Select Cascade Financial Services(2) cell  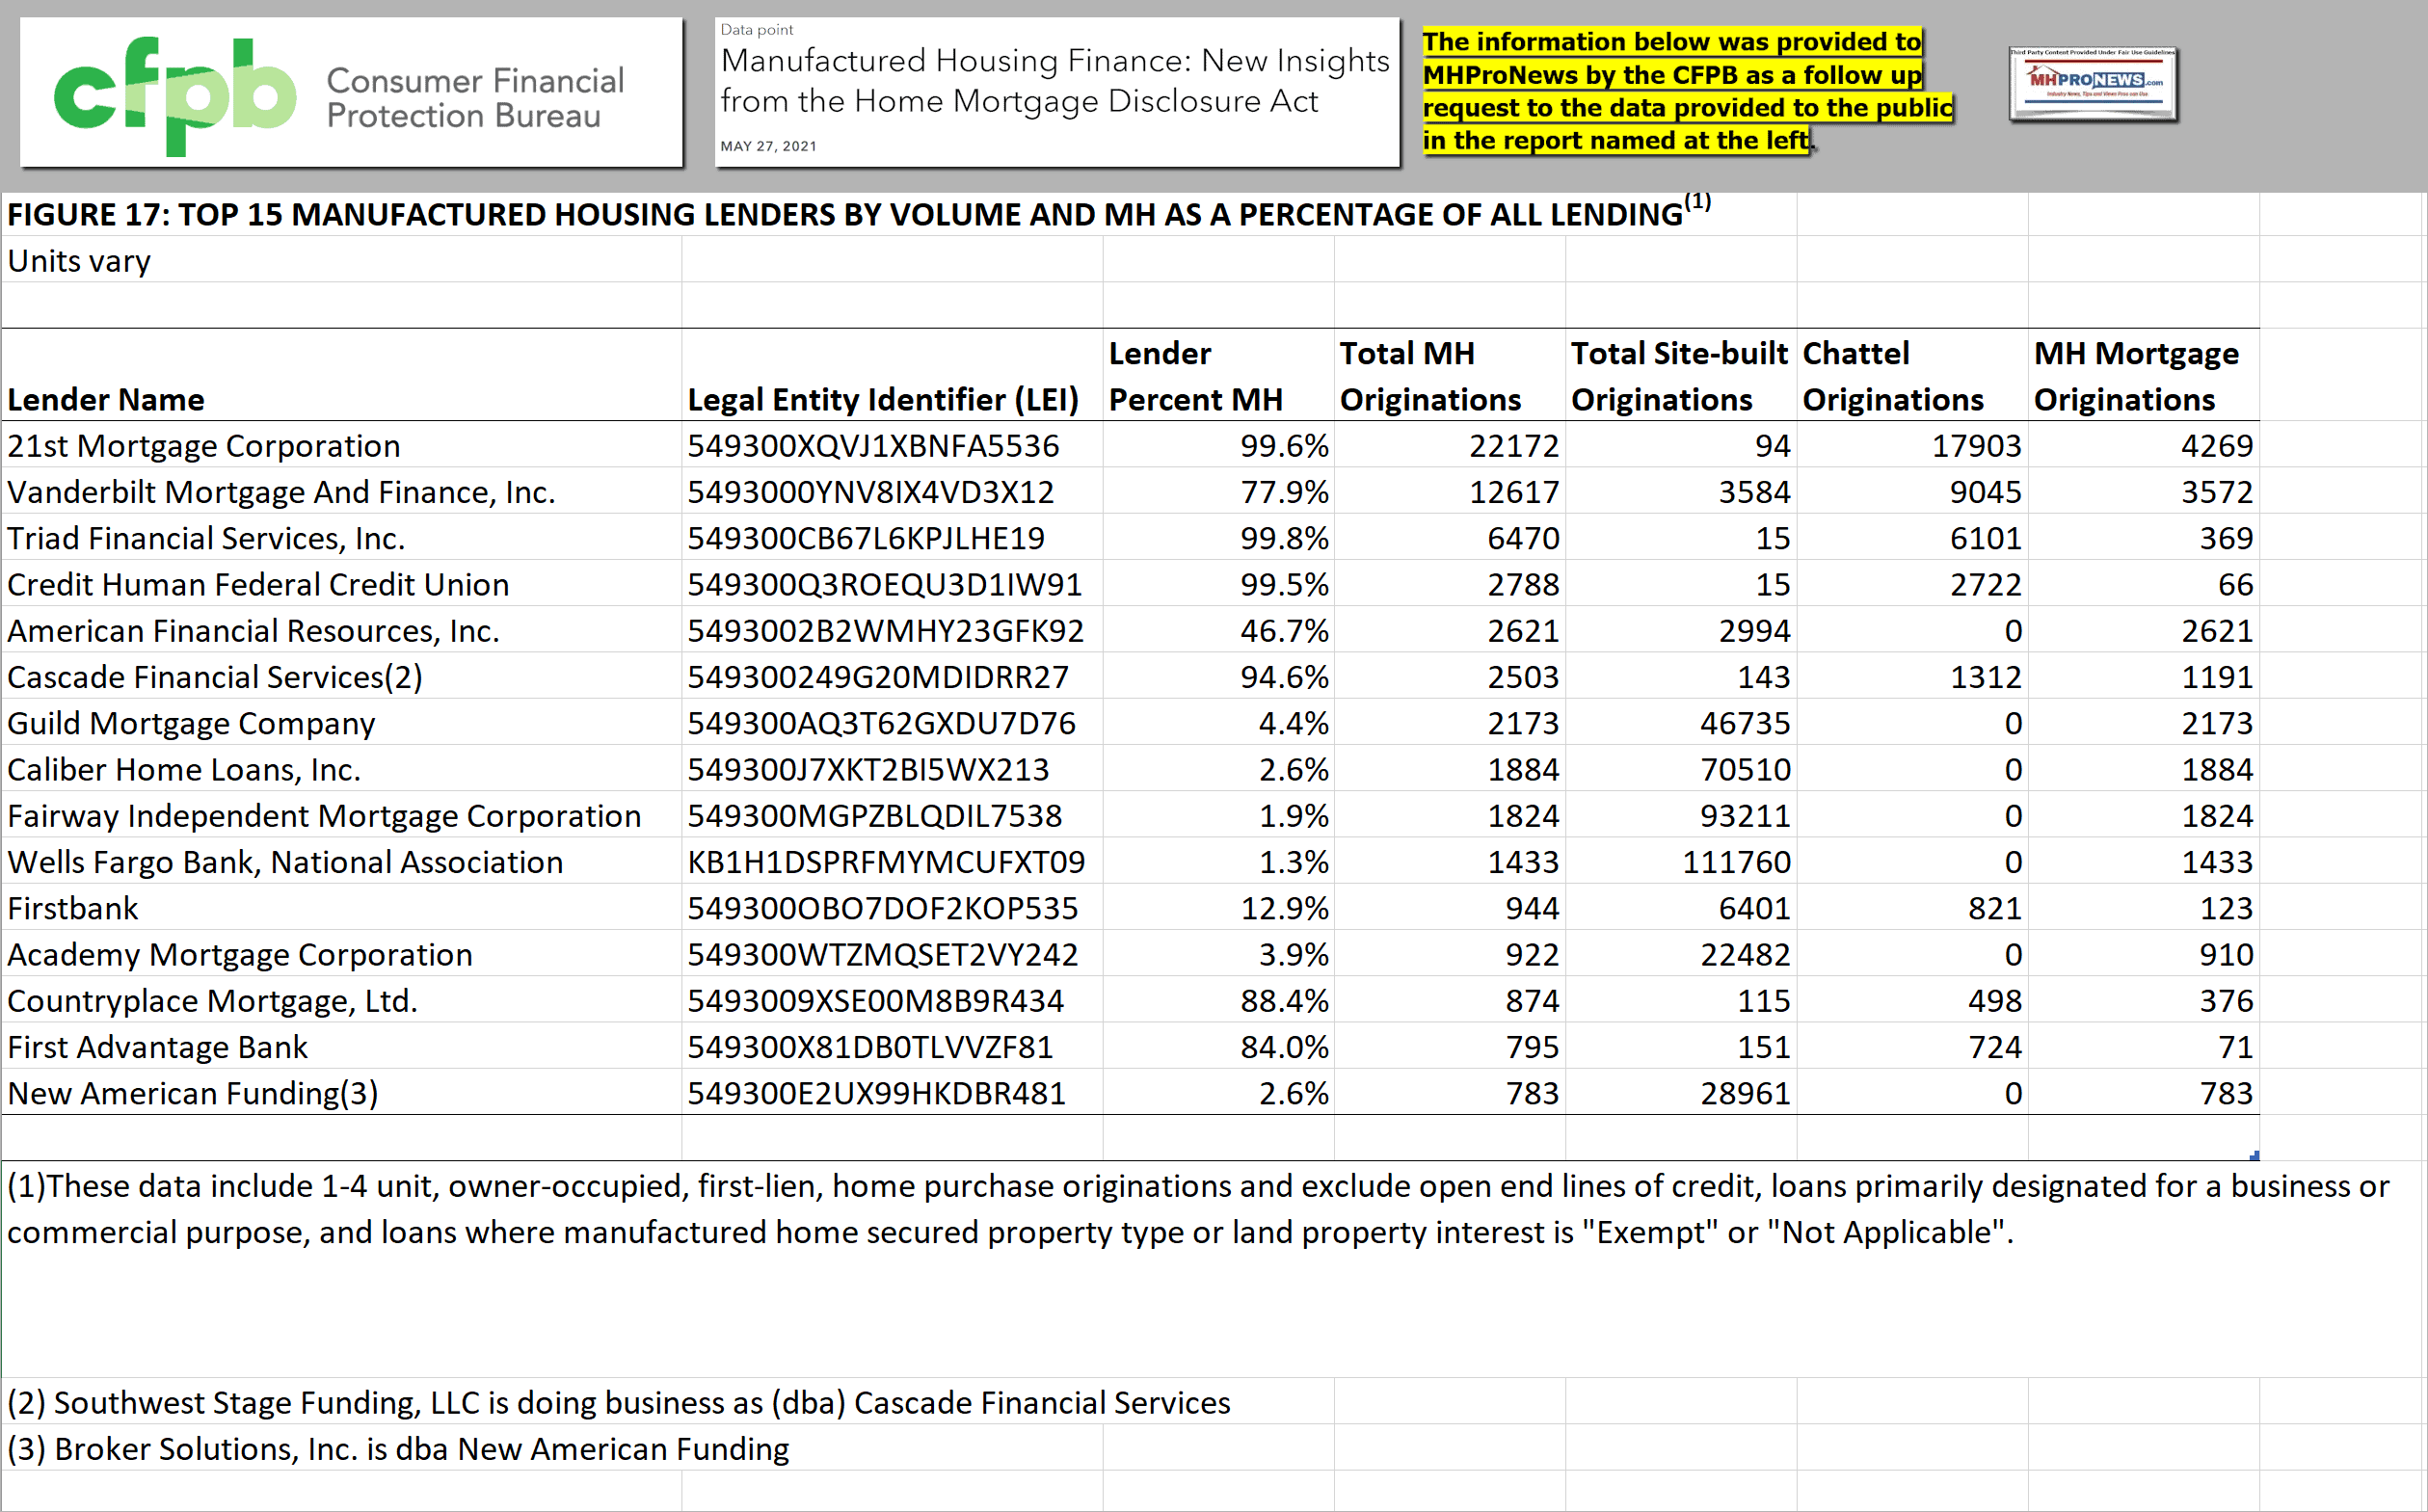click(215, 677)
